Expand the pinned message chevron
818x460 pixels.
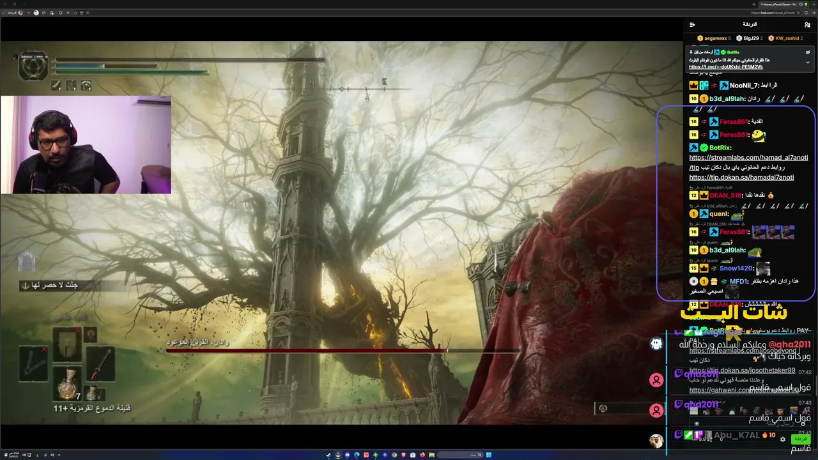point(807,62)
